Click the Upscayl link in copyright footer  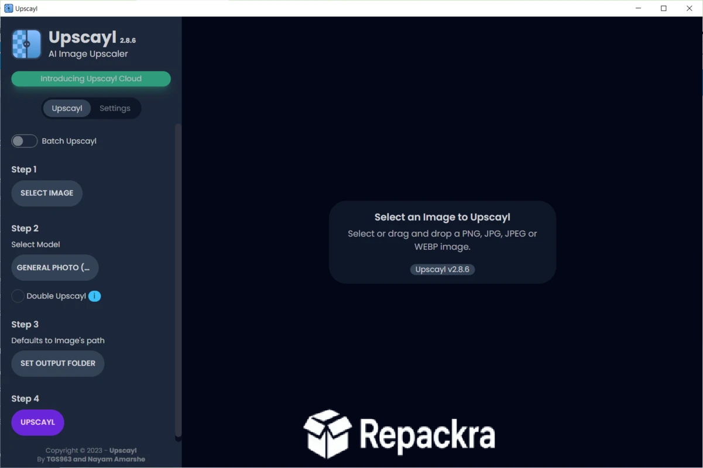tap(123, 450)
